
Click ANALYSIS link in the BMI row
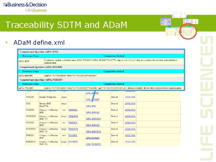[130, 103]
